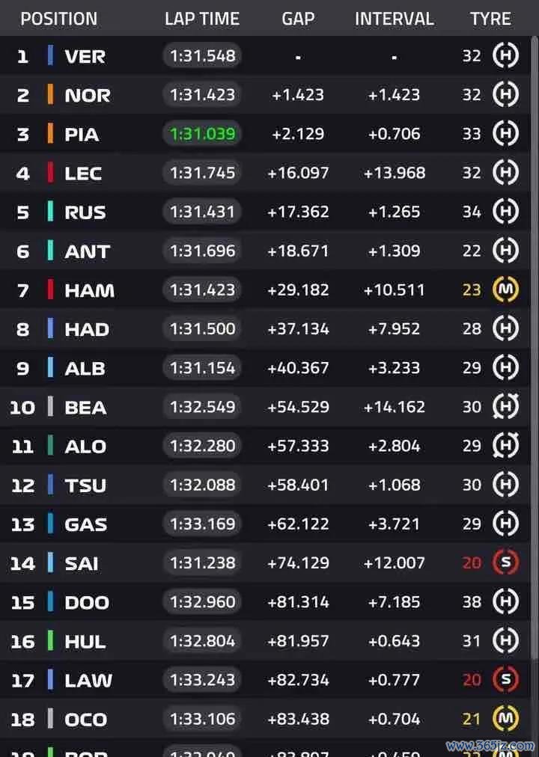Click PIA's green fastest lap time 1:31.039
This screenshot has height=757, width=539.
202,134
